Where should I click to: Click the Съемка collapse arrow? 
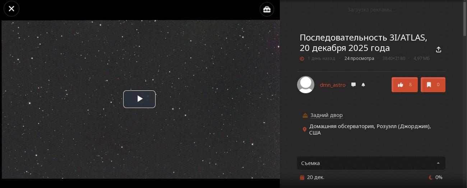click(x=438, y=163)
